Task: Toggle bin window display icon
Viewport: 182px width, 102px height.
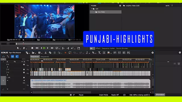Action: (x=115, y=53)
